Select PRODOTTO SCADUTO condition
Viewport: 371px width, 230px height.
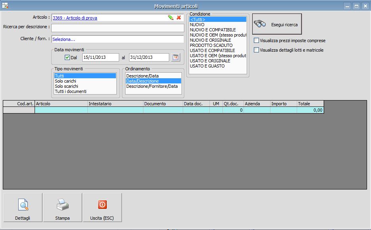coord(218,45)
